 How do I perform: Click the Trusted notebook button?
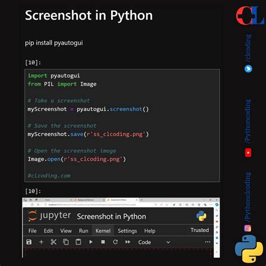coord(200,230)
